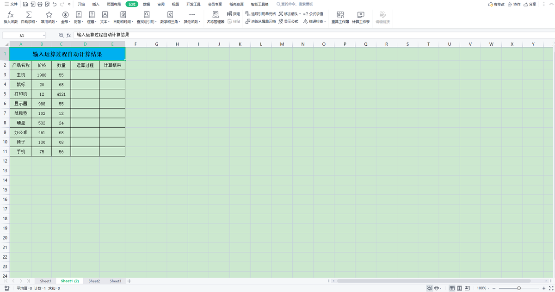This screenshot has height=292, width=555.
Task: Click the 自动求和 sigma icon
Action: coord(29,15)
